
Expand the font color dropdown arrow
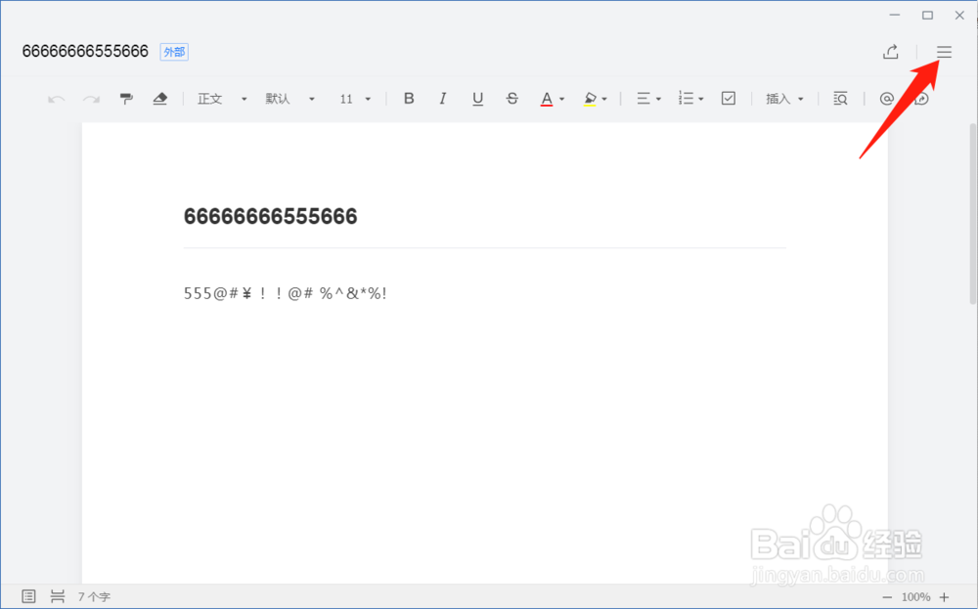pos(562,99)
